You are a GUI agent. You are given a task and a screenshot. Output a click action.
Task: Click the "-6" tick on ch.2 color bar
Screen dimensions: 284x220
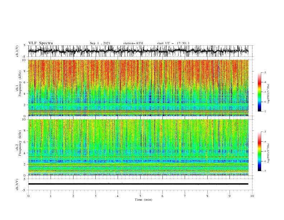264,161
